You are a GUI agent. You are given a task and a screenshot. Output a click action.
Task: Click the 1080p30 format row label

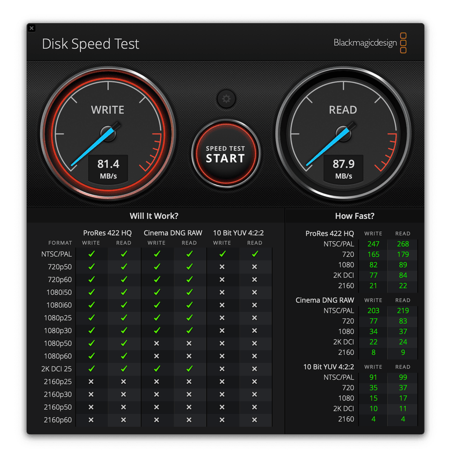click(x=58, y=330)
